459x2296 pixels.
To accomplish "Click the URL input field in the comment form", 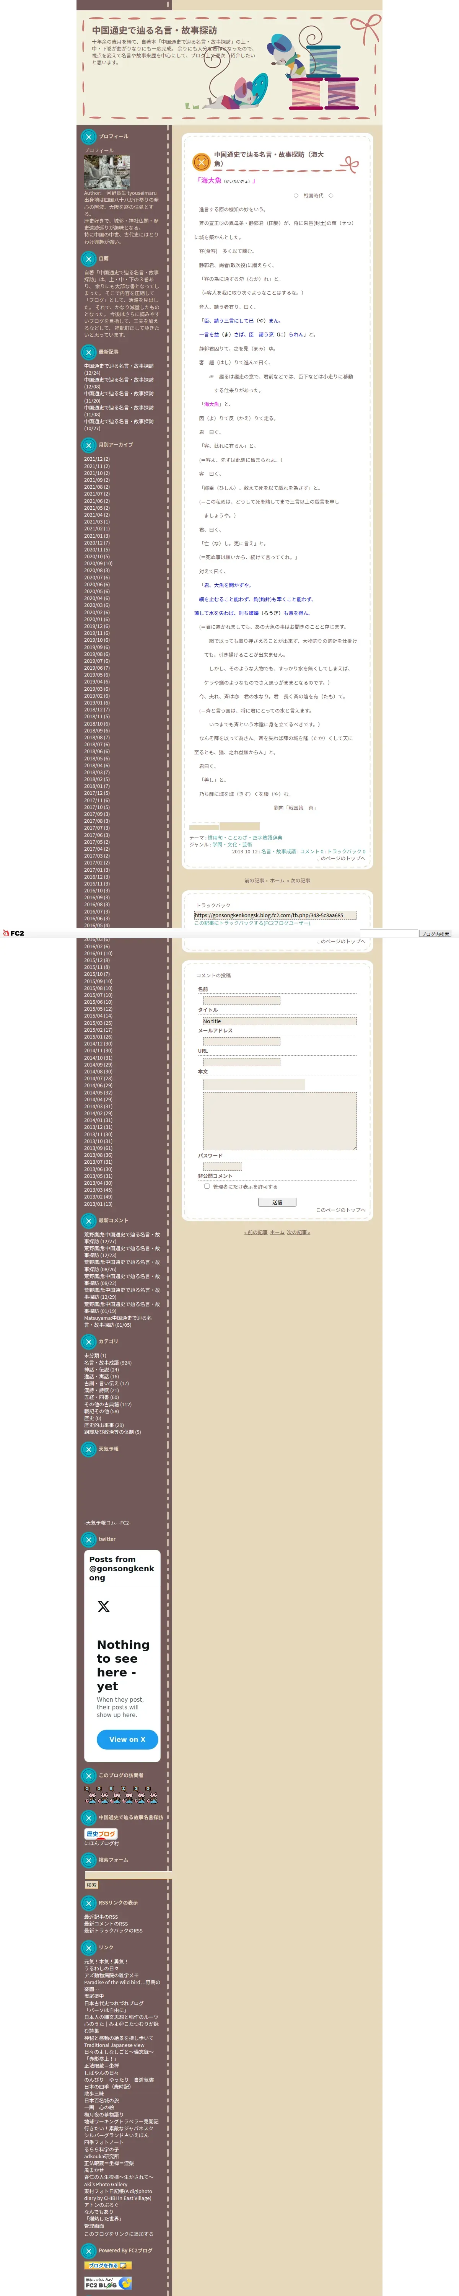I will (x=241, y=1062).
